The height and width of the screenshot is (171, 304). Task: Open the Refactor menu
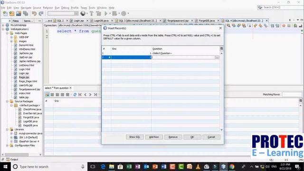point(48,8)
